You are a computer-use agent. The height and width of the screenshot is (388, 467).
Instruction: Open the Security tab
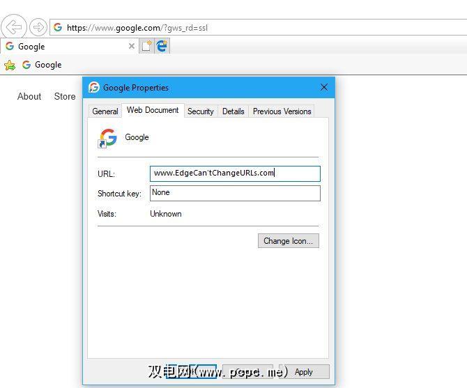(201, 111)
